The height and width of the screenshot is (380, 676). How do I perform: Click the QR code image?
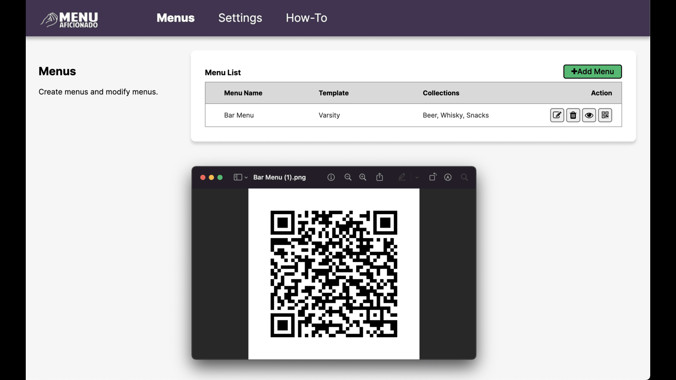click(334, 274)
